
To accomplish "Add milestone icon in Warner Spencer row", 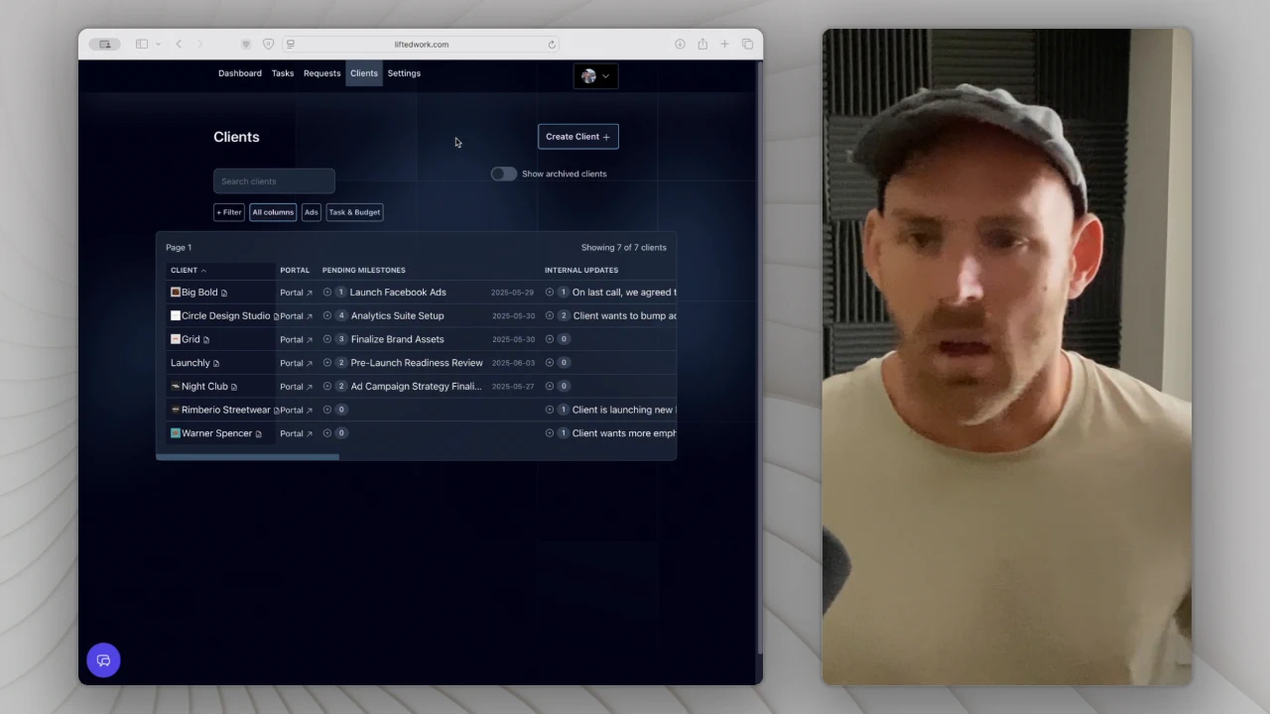I will (327, 433).
